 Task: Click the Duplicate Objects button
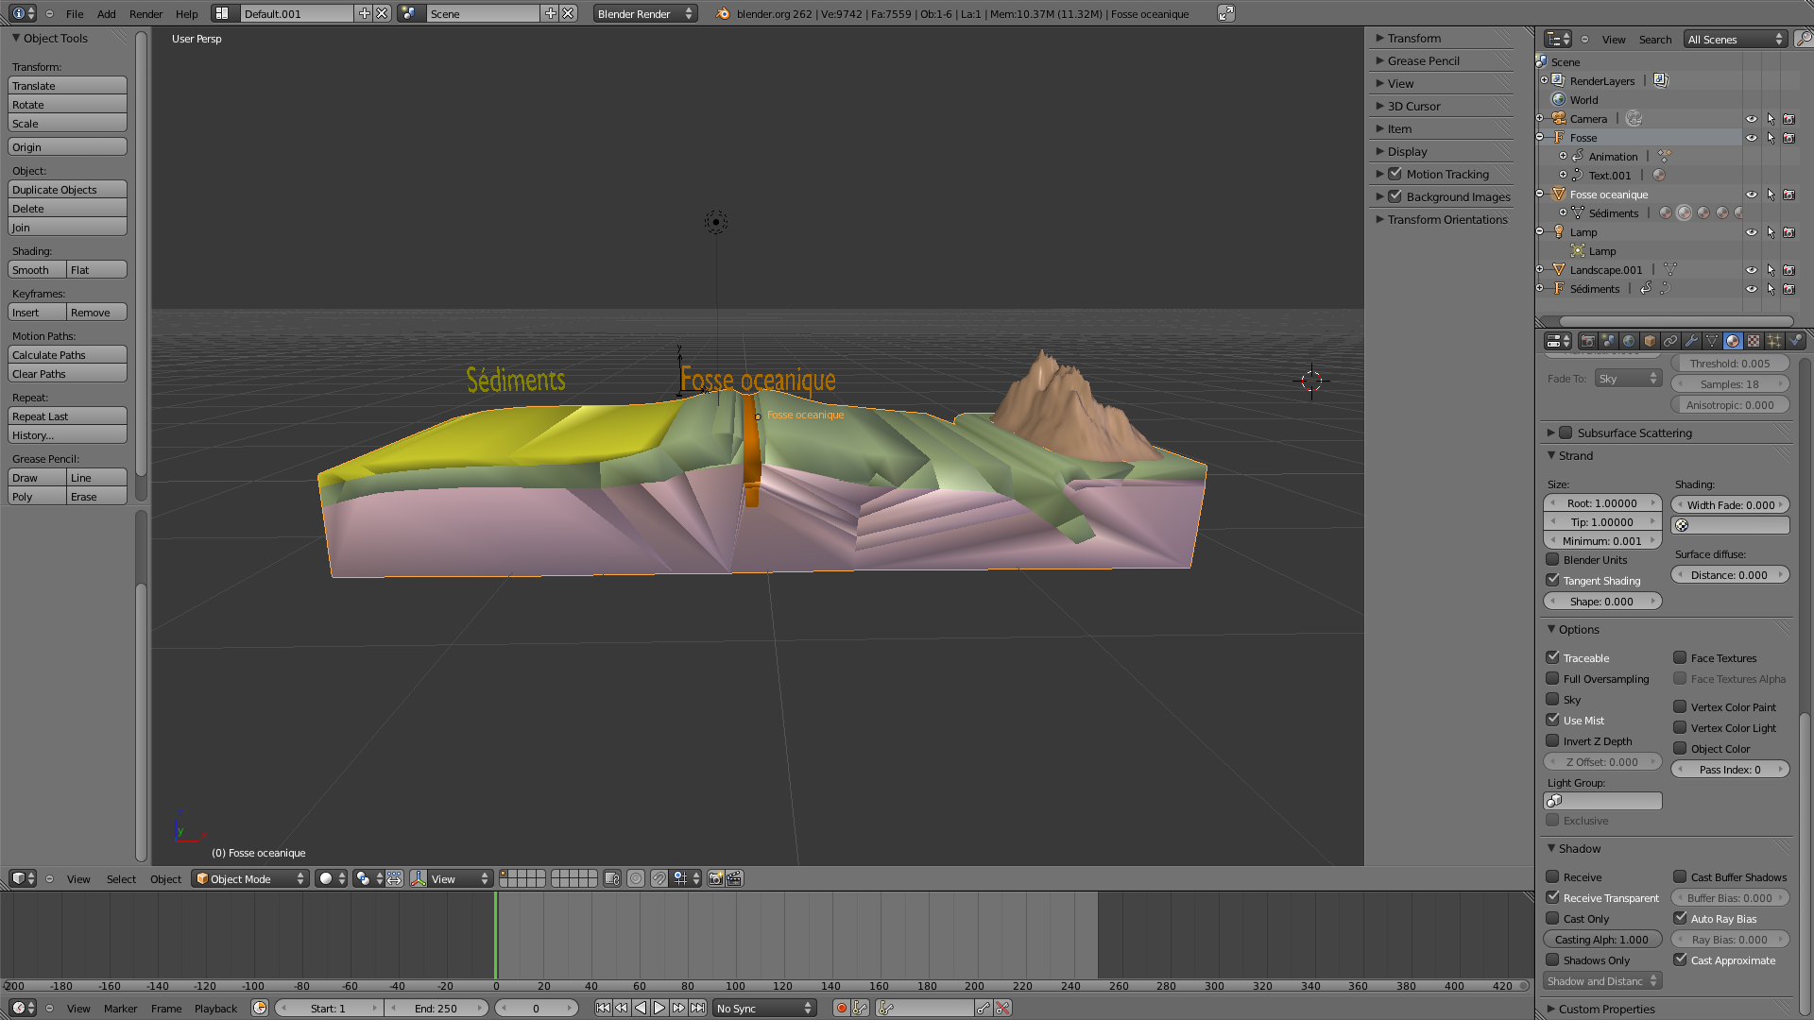(67, 190)
